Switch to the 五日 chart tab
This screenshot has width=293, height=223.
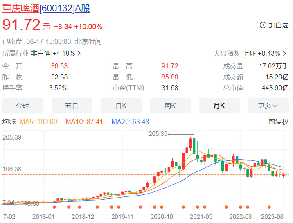click(72, 106)
